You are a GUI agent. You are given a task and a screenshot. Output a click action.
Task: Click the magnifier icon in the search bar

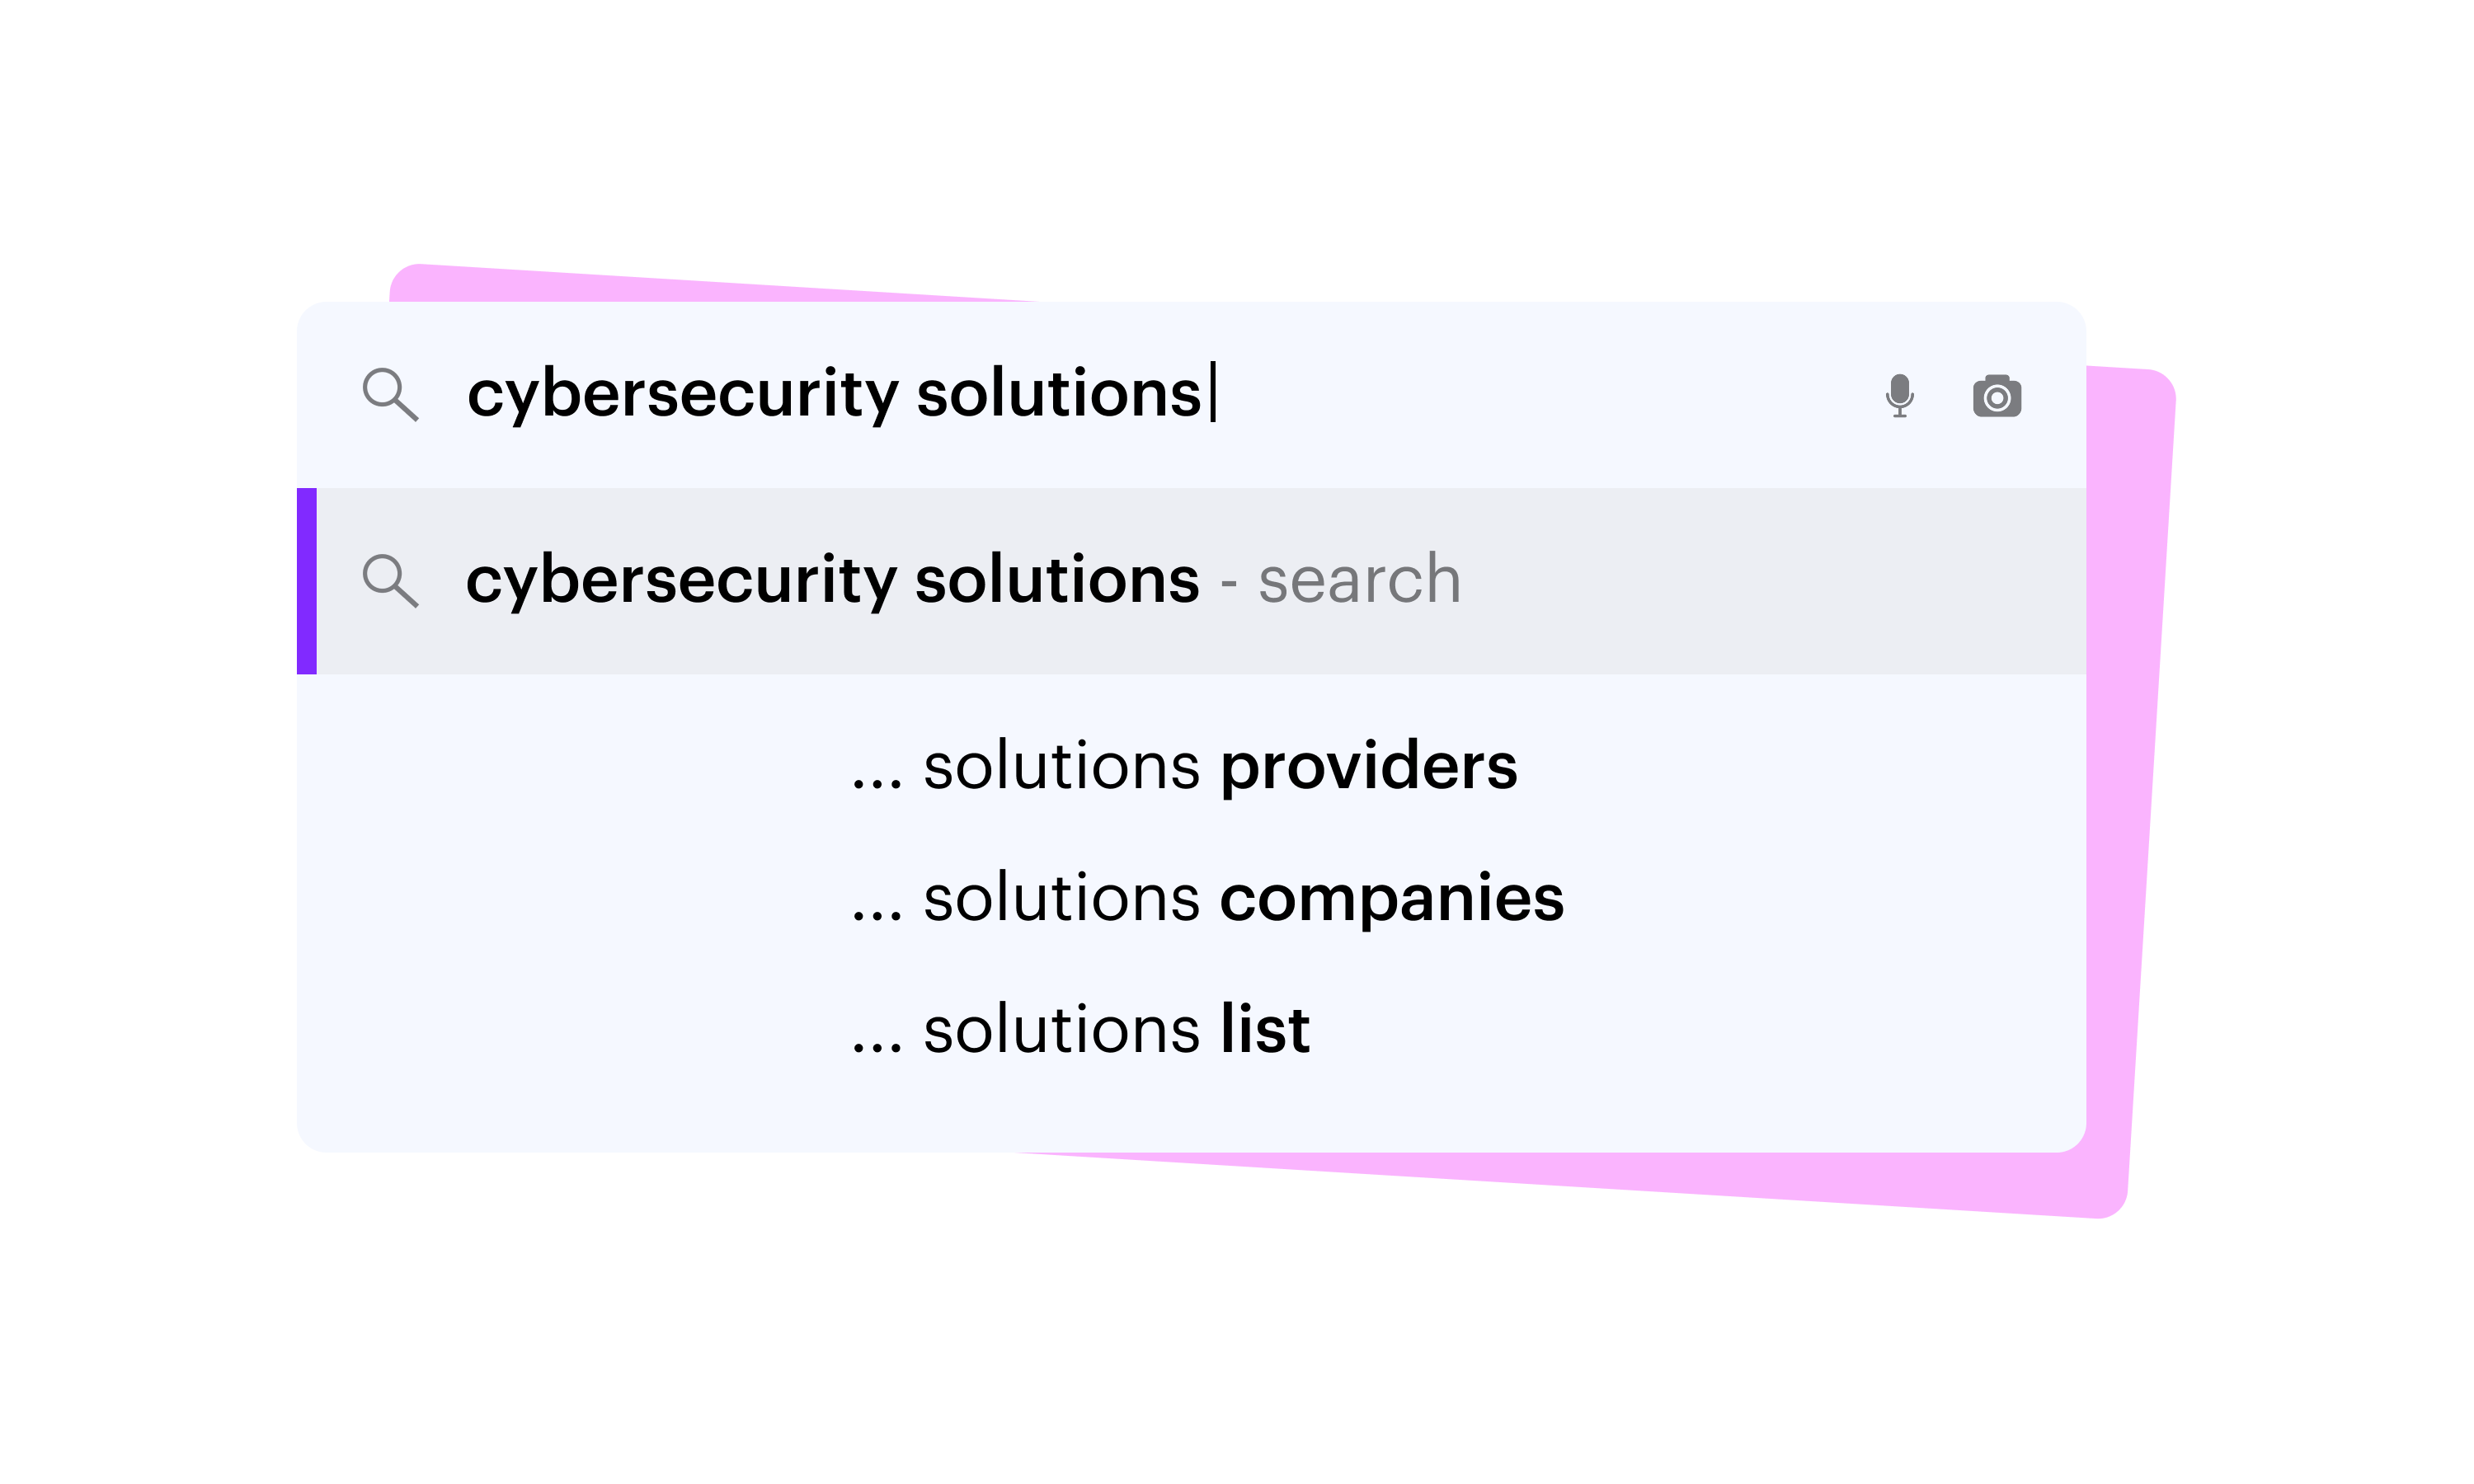point(390,394)
